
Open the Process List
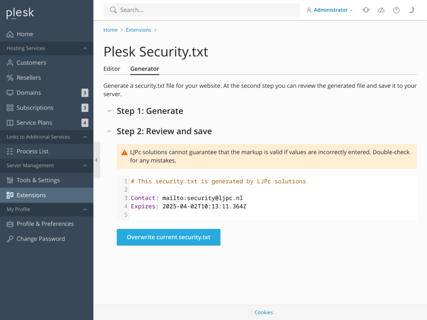click(x=32, y=151)
